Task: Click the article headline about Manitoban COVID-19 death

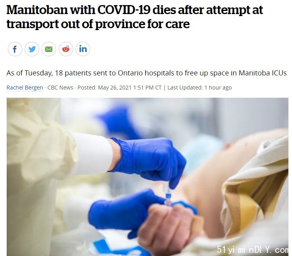Action: tap(135, 17)
